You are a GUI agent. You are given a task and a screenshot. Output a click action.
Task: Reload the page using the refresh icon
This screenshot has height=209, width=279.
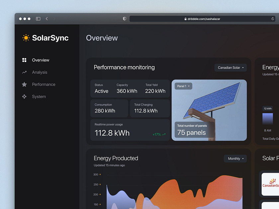coord(272,19)
